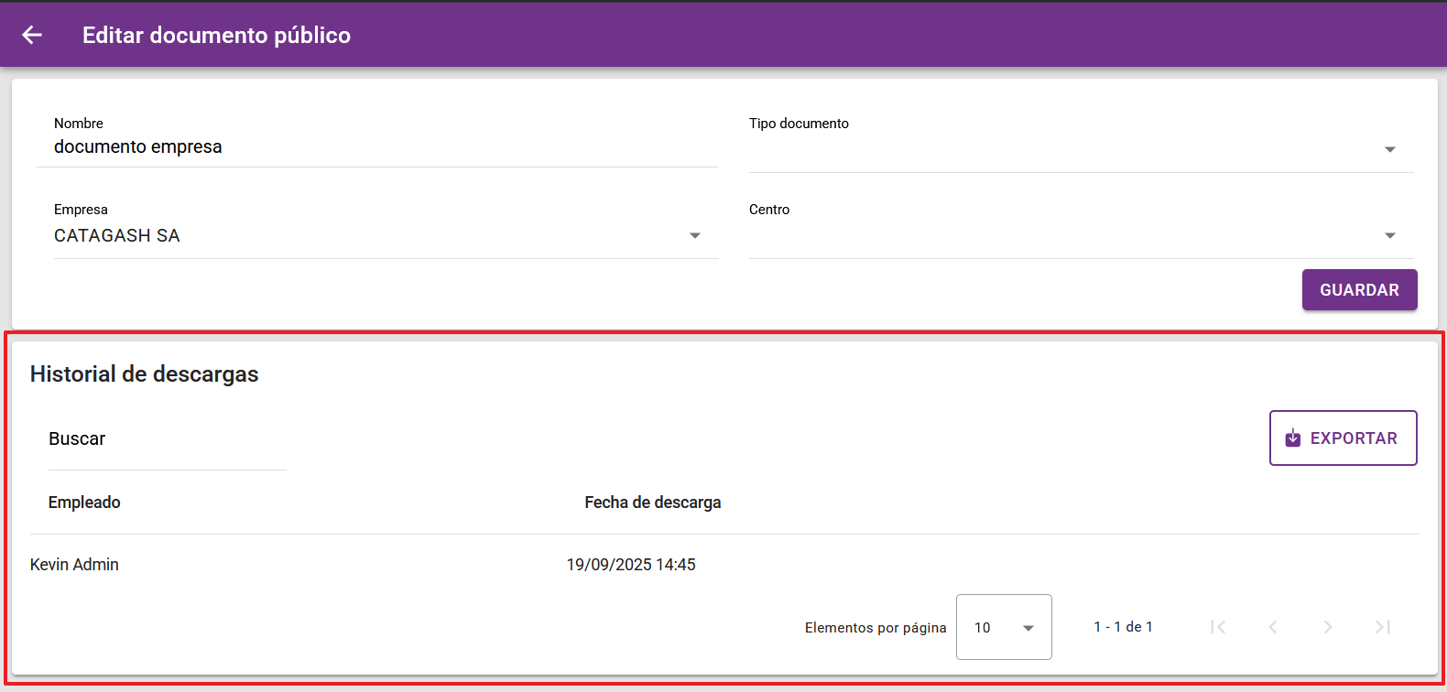1447x692 pixels.
Task: Open the Tipo documento dropdown
Action: 1081,149
